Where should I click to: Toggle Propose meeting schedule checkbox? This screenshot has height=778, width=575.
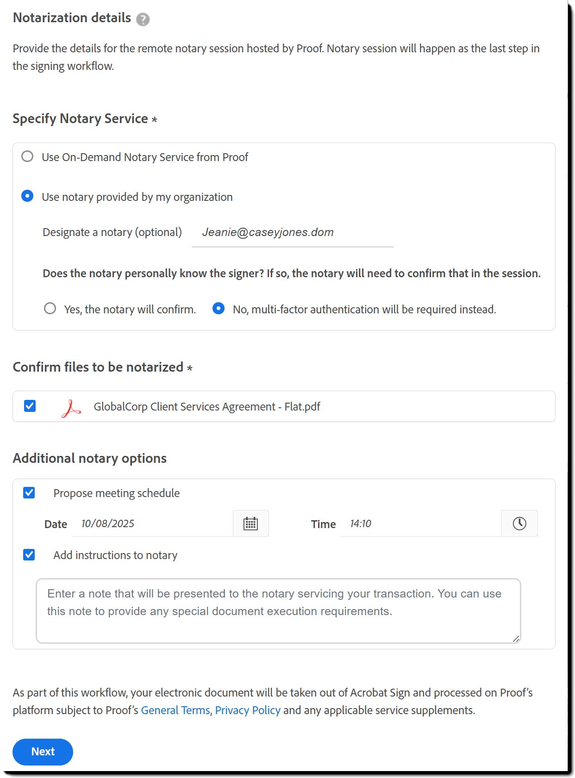[29, 493]
